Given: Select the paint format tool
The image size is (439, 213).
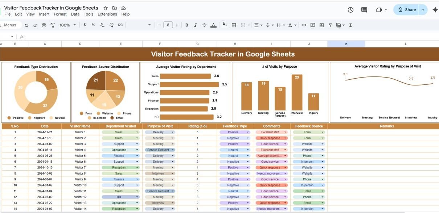Looking at the screenshot, I should [x=53, y=25].
